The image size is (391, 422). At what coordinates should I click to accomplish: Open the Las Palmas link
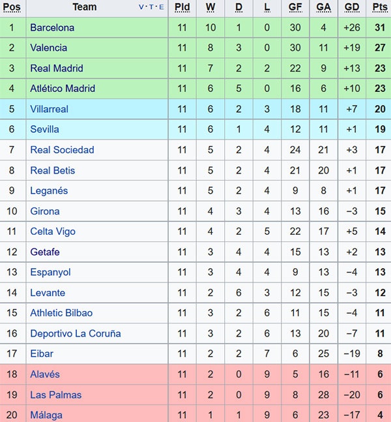(x=54, y=395)
